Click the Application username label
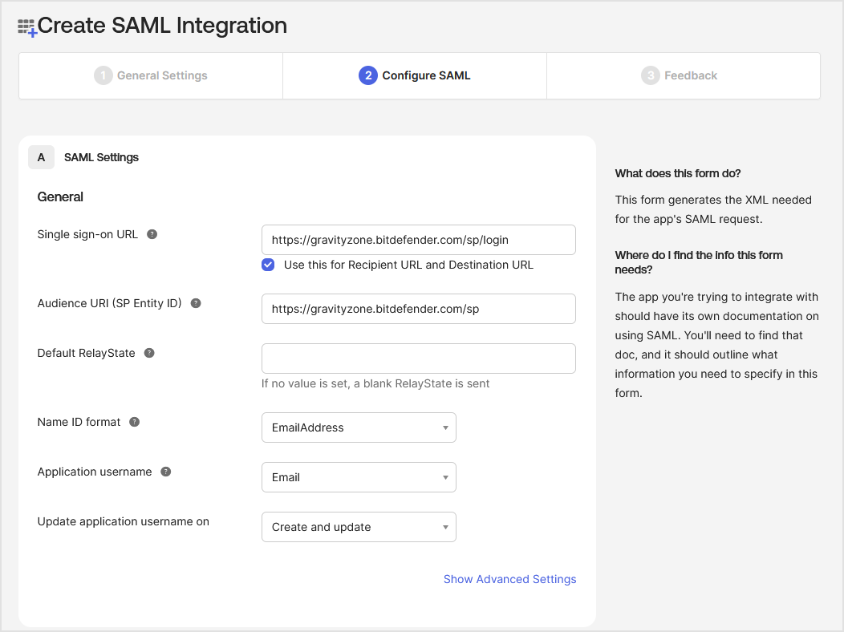The height and width of the screenshot is (632, 844). [95, 472]
